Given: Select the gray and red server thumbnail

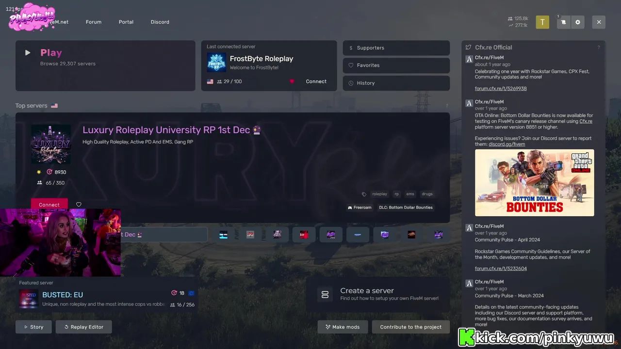Looking at the screenshot, I should [250, 235].
